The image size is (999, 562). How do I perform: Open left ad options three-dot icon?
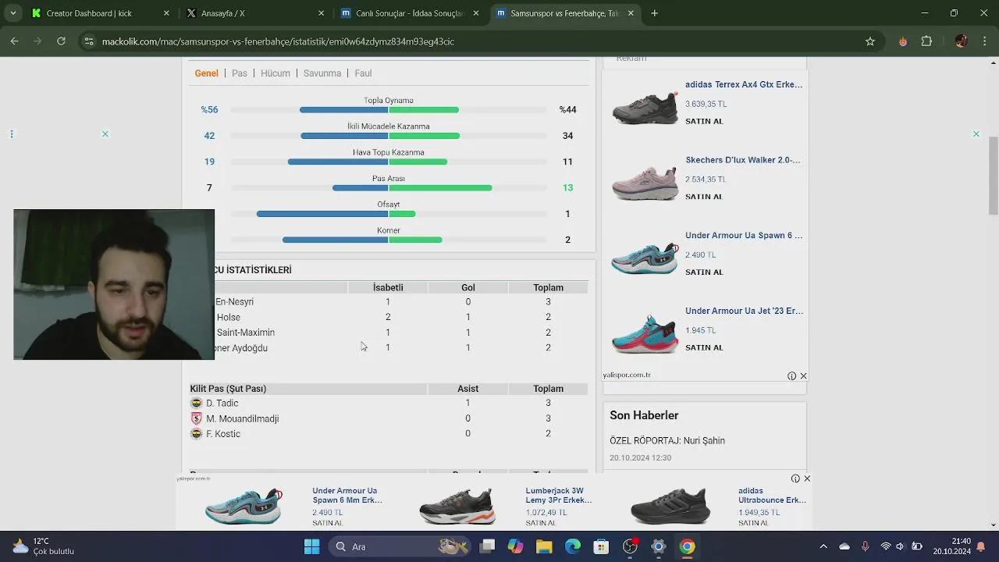pyautogui.click(x=12, y=134)
